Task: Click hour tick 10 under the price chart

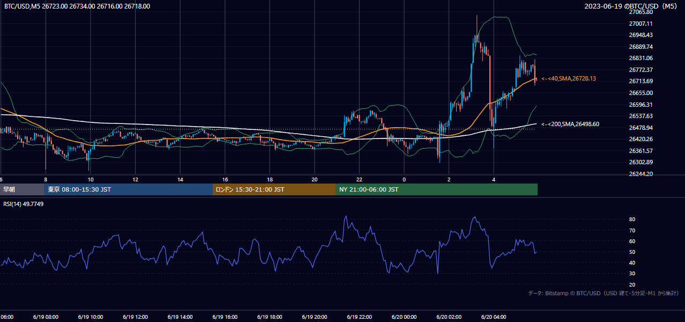Action: tap(91, 180)
